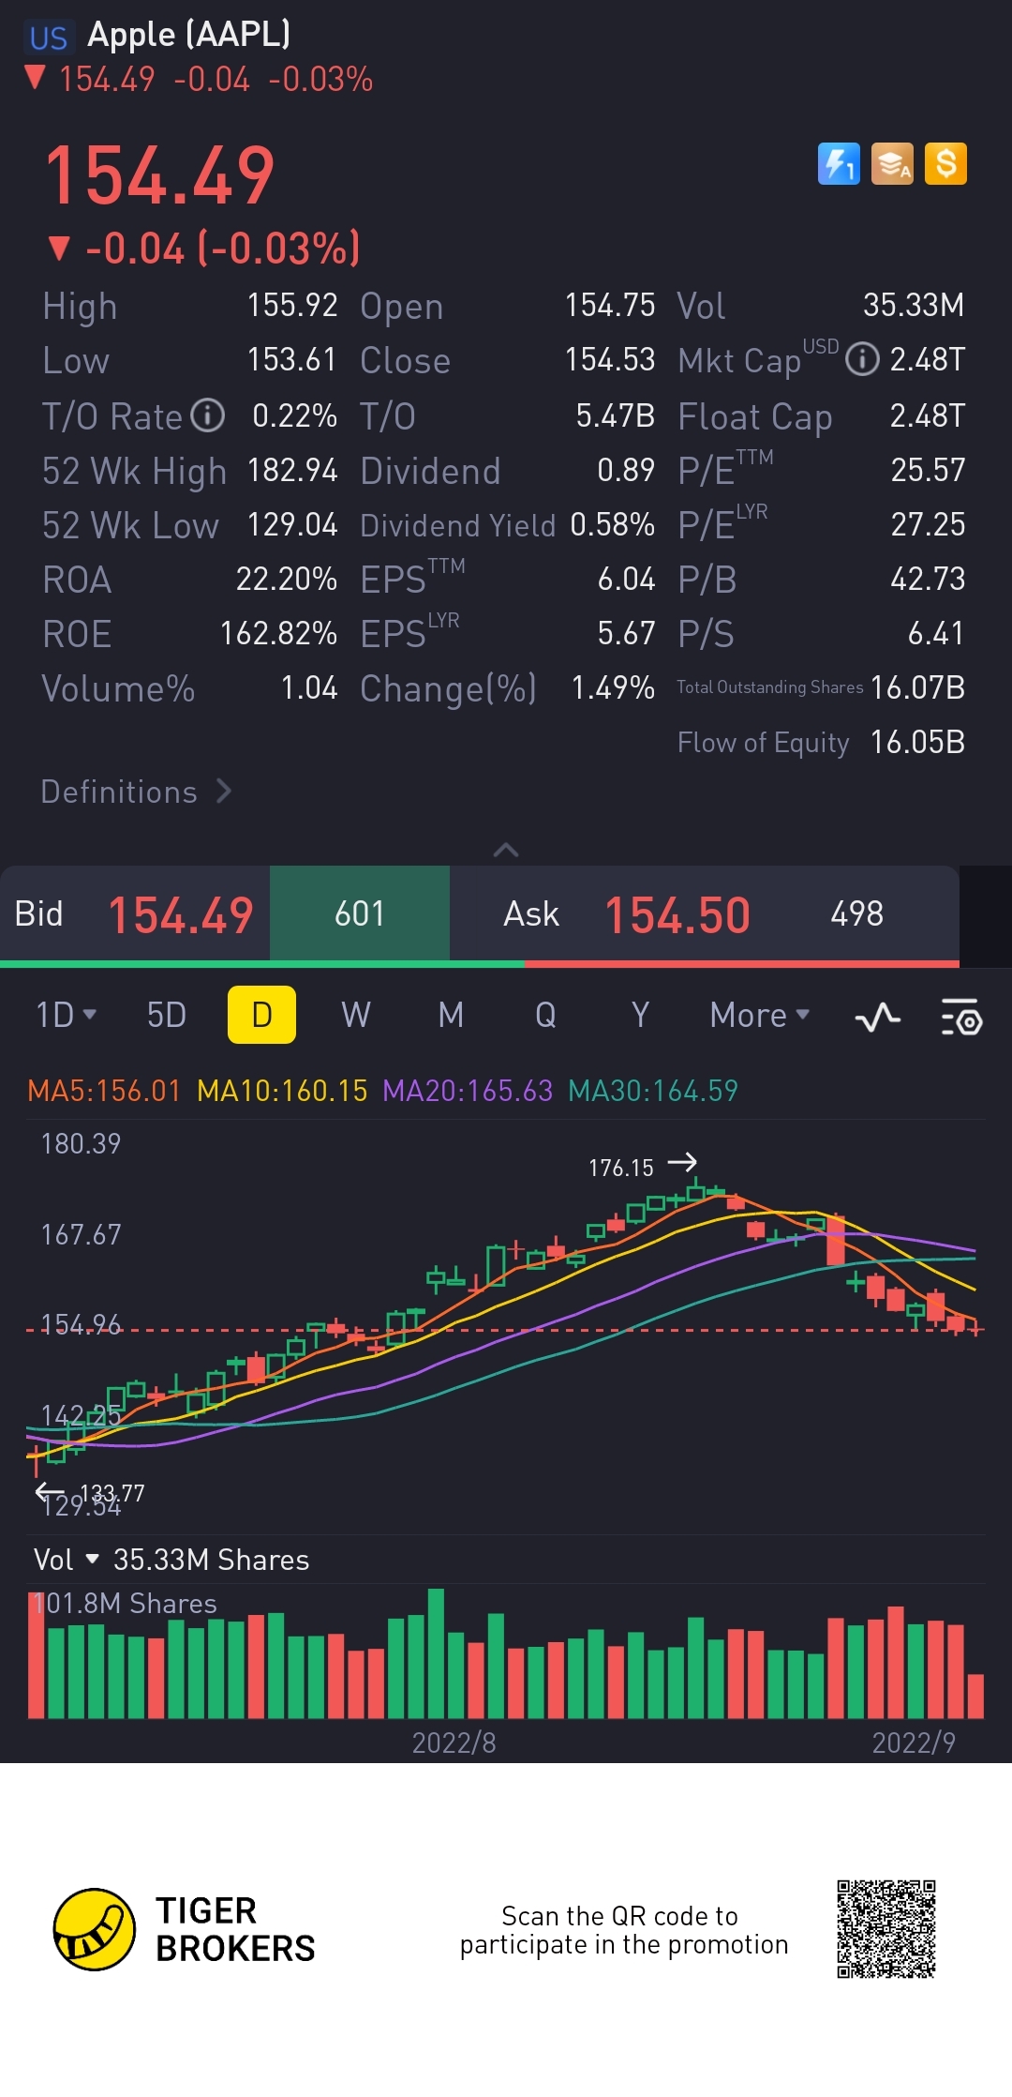Screen dimensions: 1012x2097
Task: Tap the ROE value 162.82%
Action: pyautogui.click(x=278, y=634)
